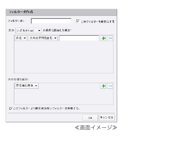Screen dimensions: 175x158
Task: Click the 次の処理を実行: label
Action: point(18,79)
